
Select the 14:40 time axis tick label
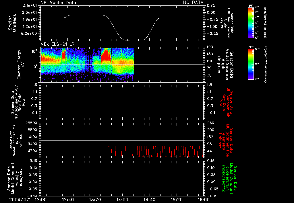coord(150,200)
